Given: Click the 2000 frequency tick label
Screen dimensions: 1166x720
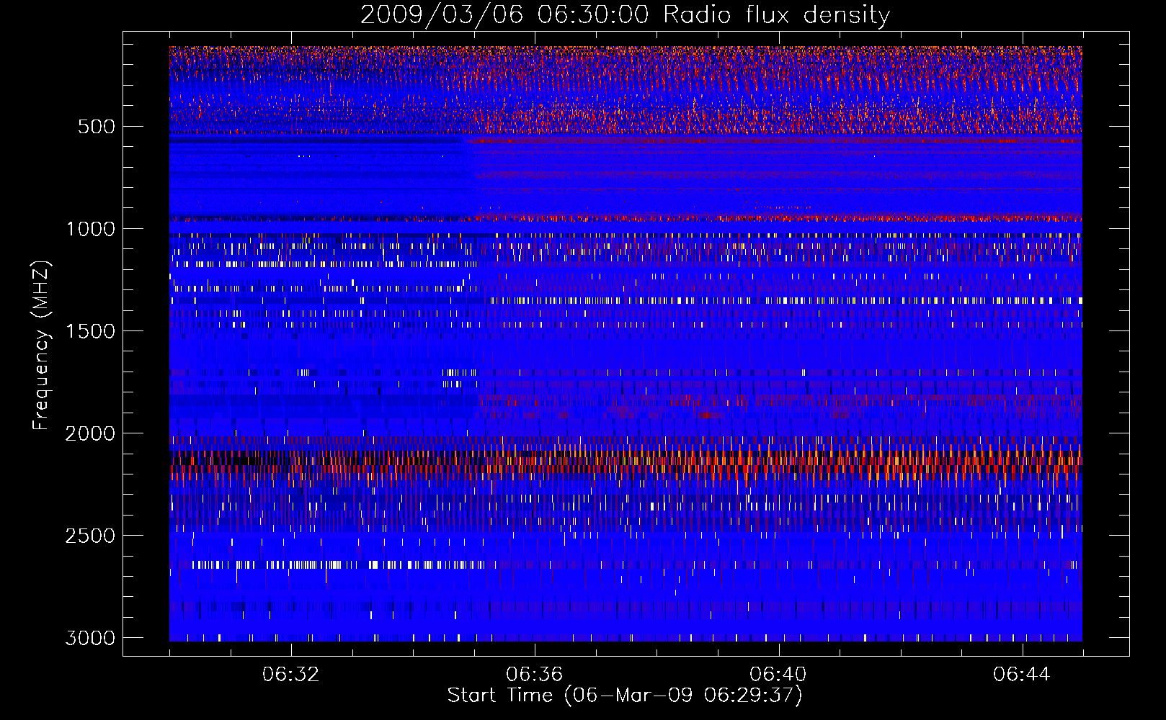Looking at the screenshot, I should tap(90, 433).
